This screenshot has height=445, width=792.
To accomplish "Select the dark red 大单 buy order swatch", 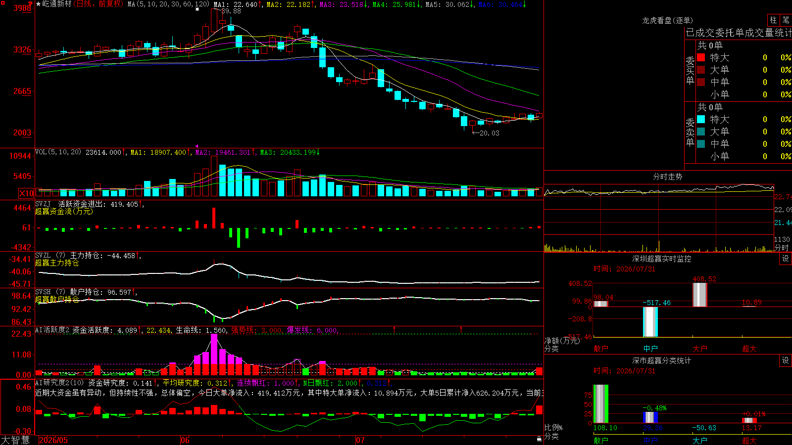I will pyautogui.click(x=701, y=70).
